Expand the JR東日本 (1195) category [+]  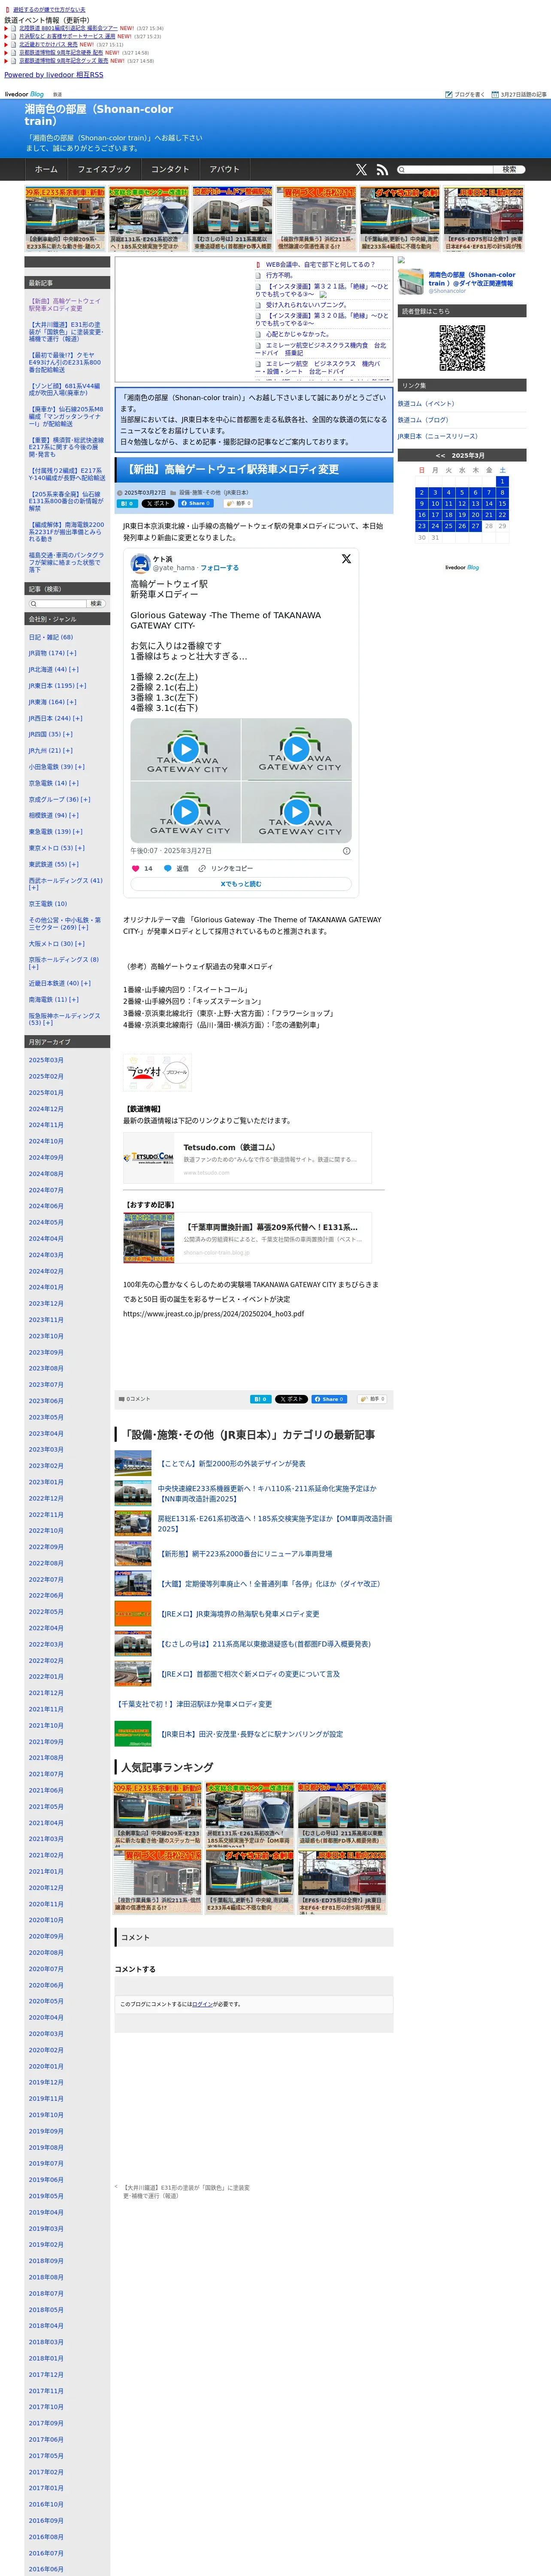pos(82,686)
